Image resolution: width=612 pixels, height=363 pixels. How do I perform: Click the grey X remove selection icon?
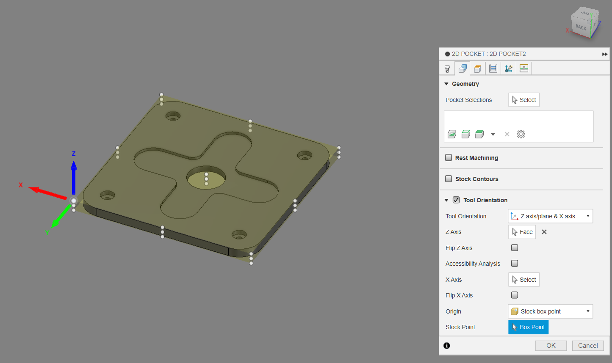[507, 134]
